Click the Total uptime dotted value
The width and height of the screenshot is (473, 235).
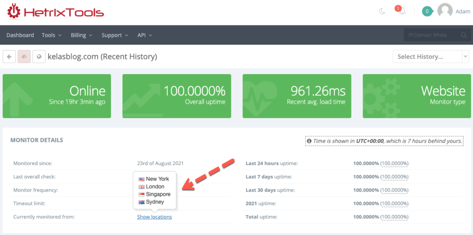[x=394, y=217]
